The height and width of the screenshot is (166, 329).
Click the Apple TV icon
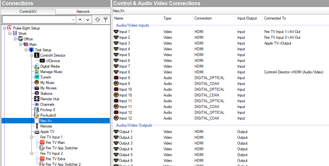(37, 131)
